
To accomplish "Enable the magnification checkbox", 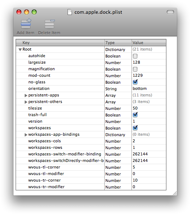I will click(135, 69).
